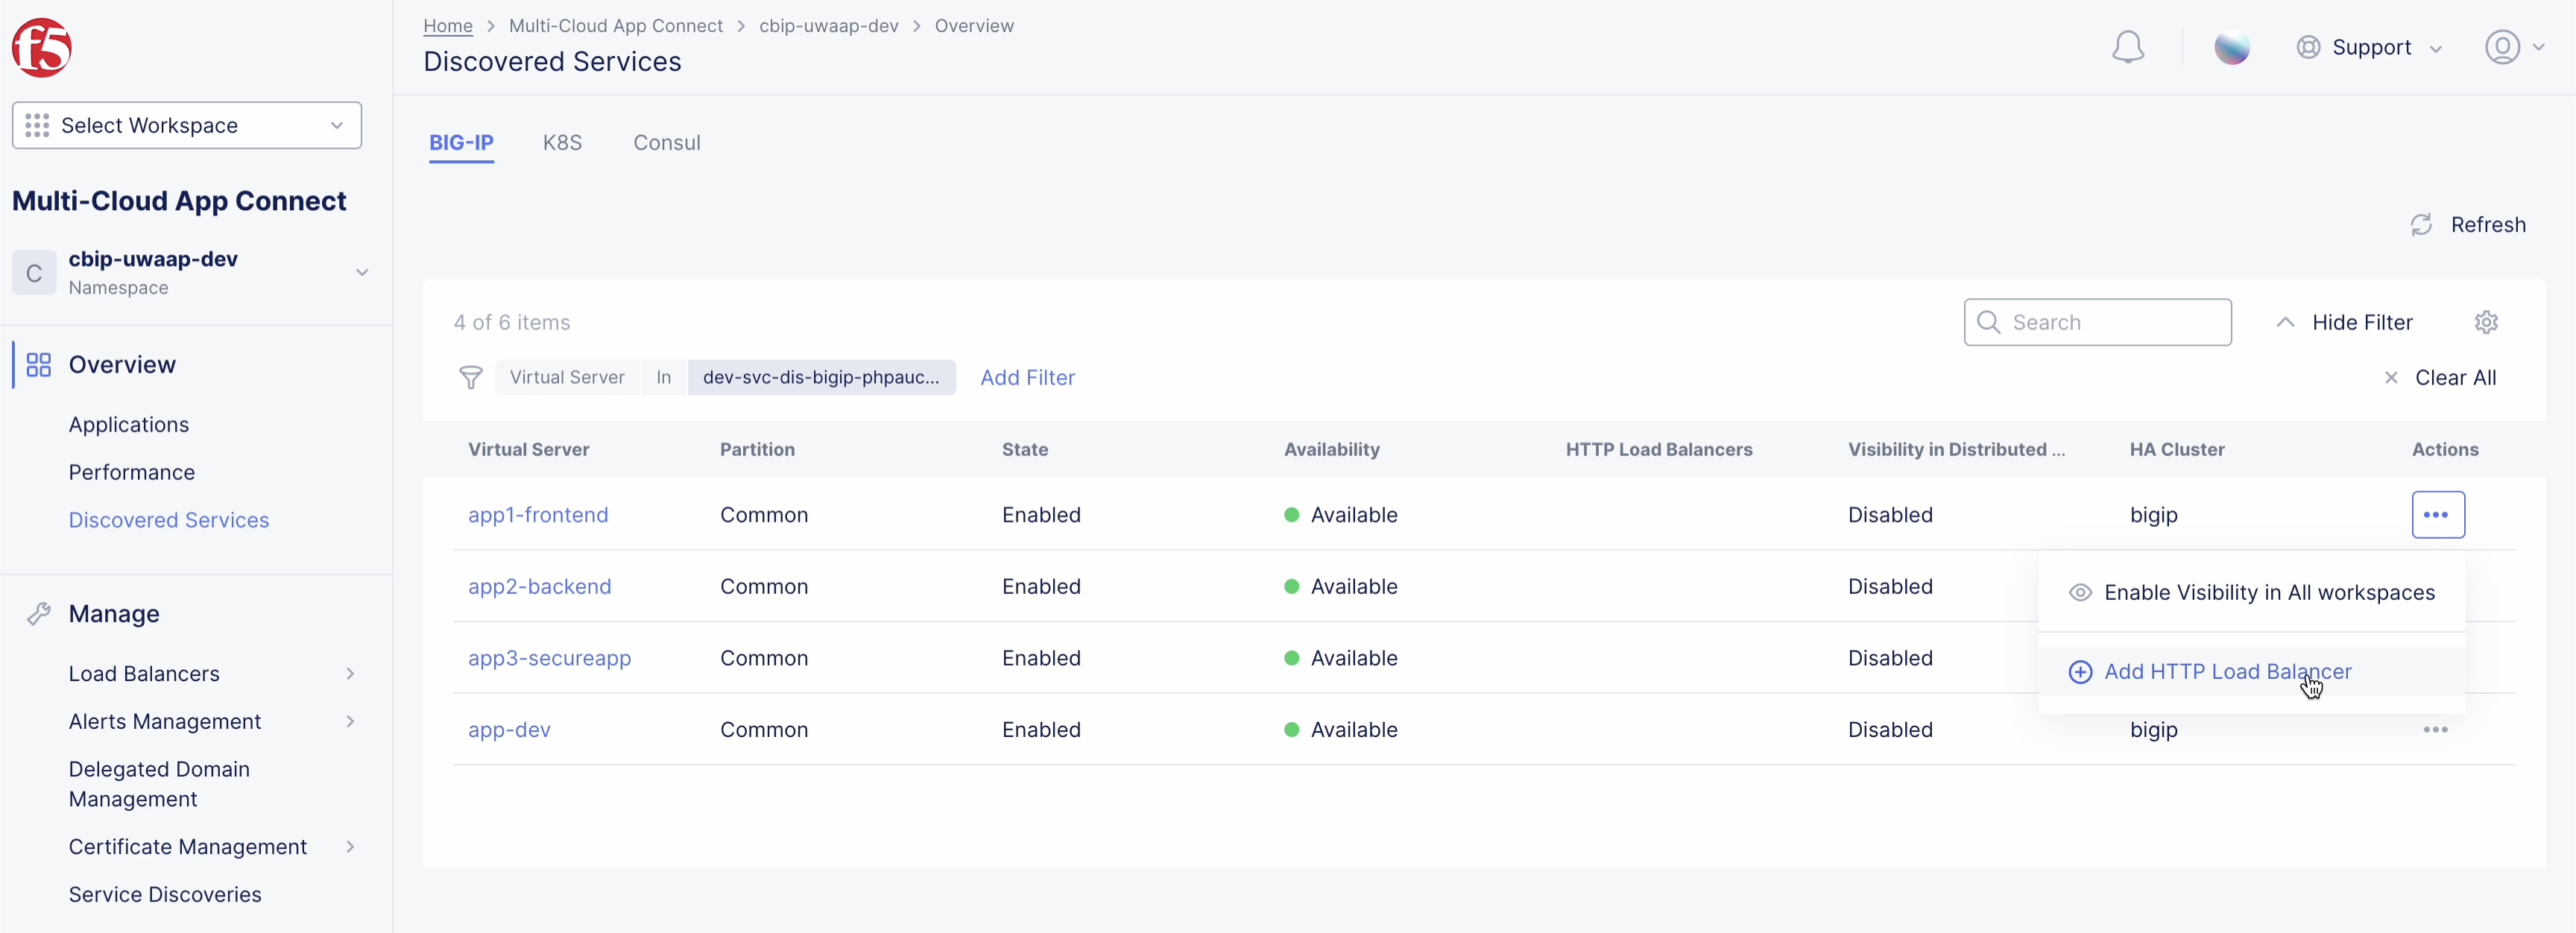Switch to the K8S tab

562,142
